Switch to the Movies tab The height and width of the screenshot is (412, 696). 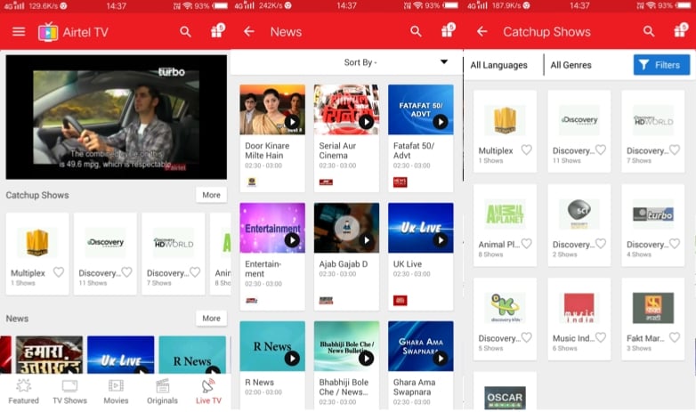point(116,392)
